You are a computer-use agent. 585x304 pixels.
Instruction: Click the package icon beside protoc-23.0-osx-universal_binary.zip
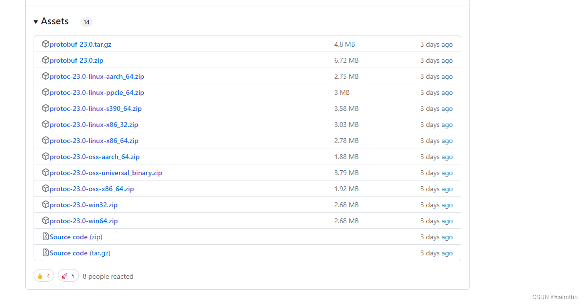pos(46,172)
